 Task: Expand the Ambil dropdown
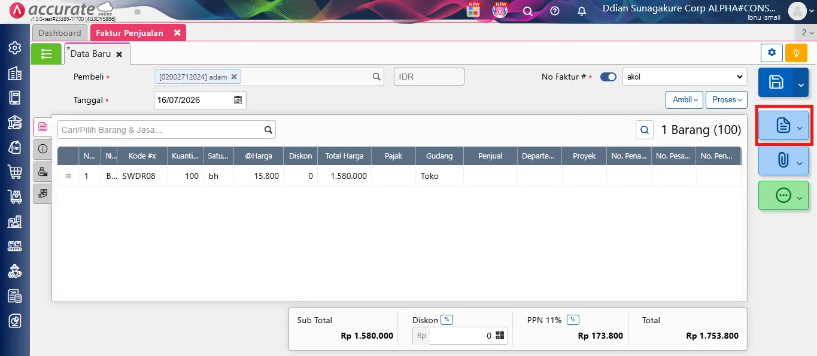tap(684, 100)
